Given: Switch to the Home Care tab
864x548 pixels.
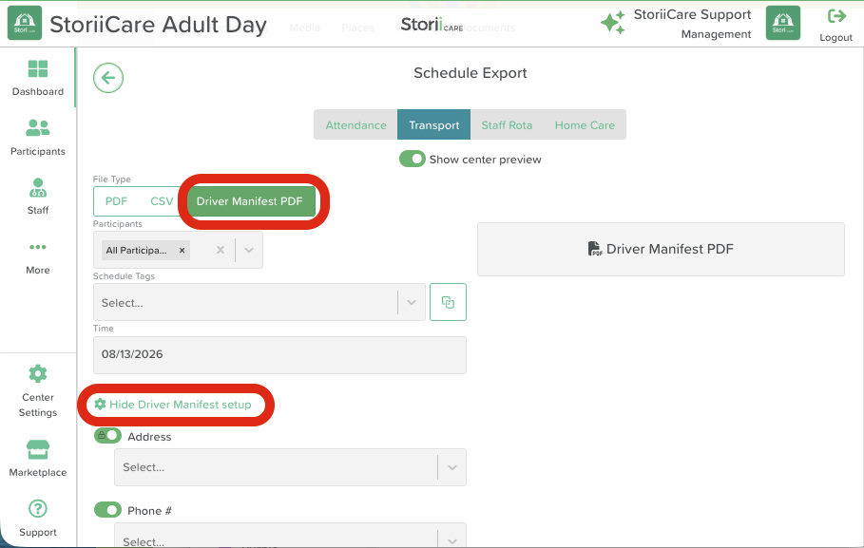Looking at the screenshot, I should (x=585, y=125).
